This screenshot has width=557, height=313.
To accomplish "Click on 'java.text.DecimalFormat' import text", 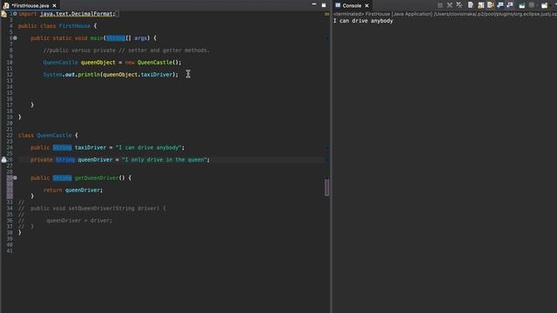I will (77, 14).
